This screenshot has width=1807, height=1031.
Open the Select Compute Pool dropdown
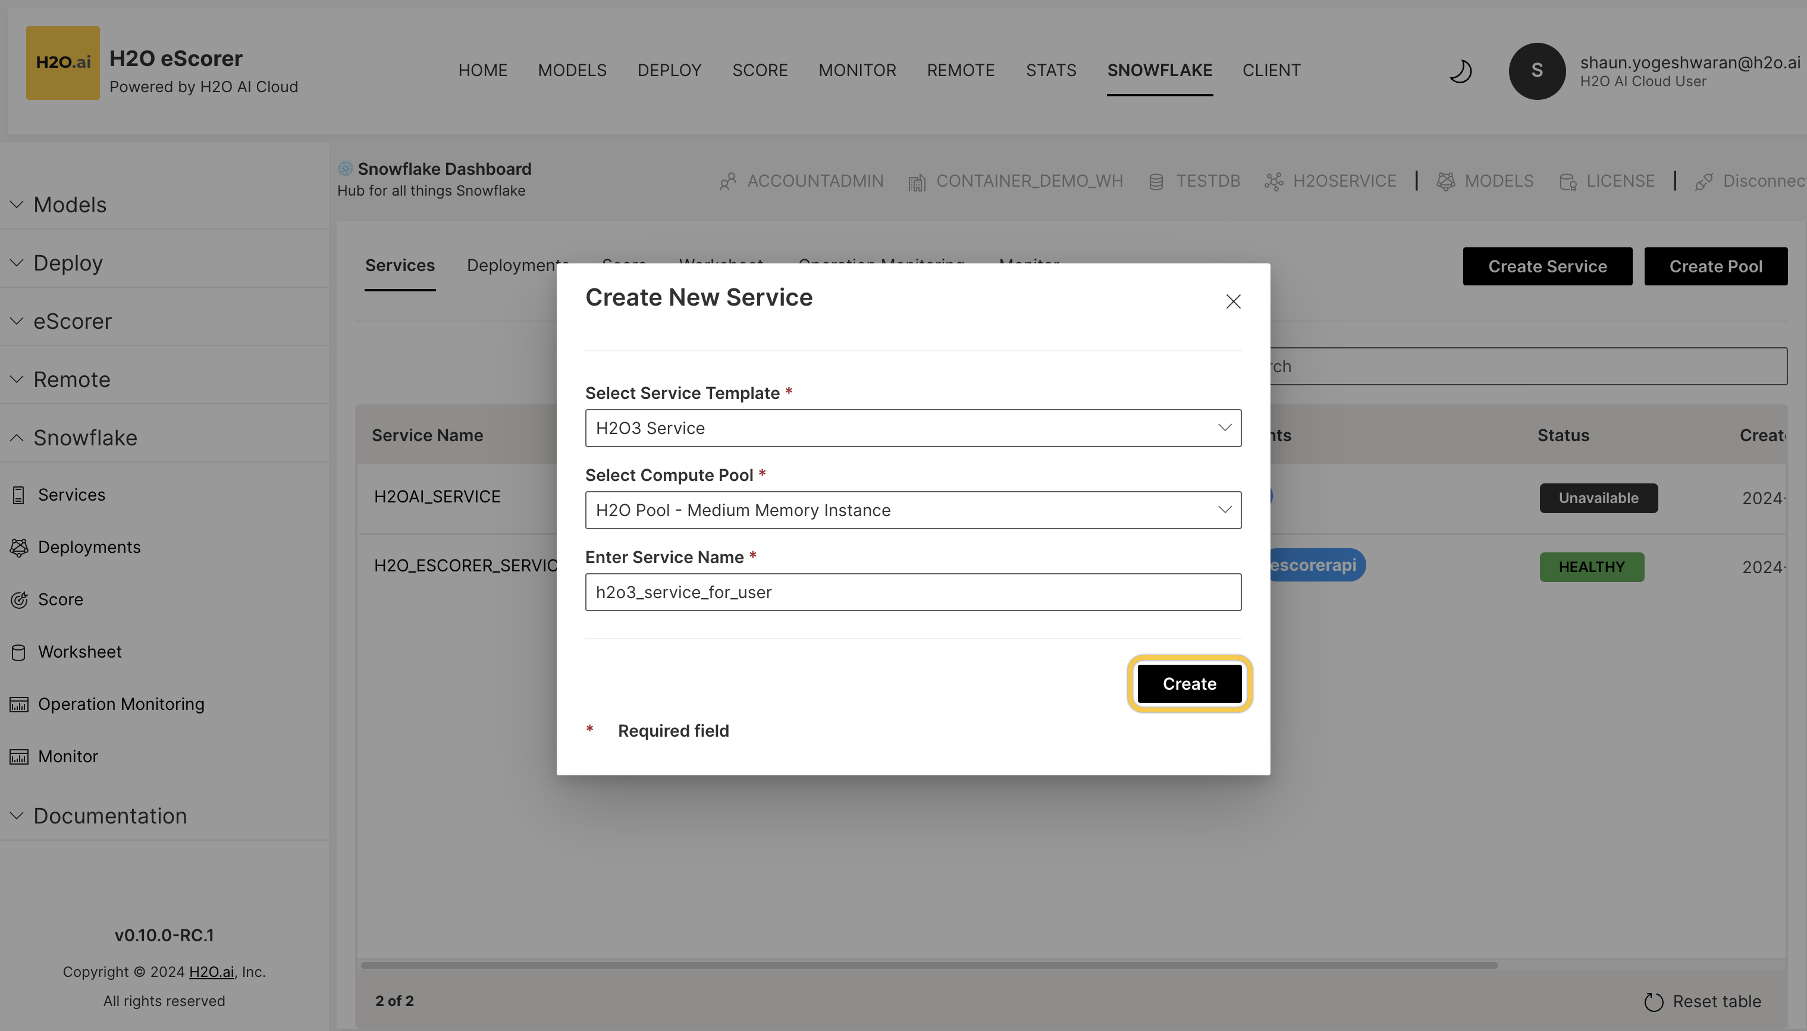pos(912,510)
